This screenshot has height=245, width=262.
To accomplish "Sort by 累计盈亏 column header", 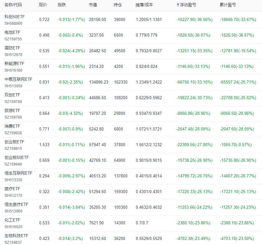I will [x=228, y=5].
